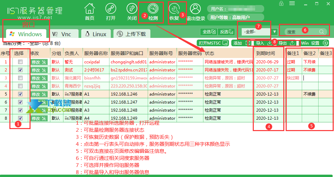Open the -全部- group dropdown arrow
The height and width of the screenshot is (177, 334).
point(275,32)
